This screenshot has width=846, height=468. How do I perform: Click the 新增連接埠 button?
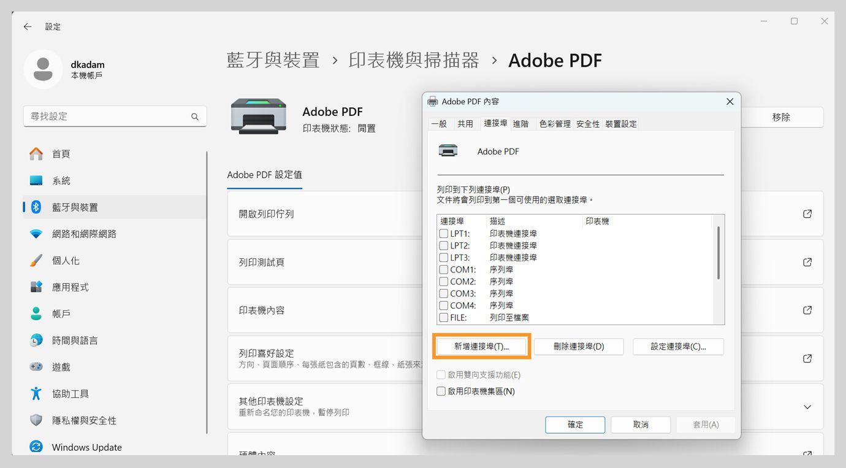482,346
